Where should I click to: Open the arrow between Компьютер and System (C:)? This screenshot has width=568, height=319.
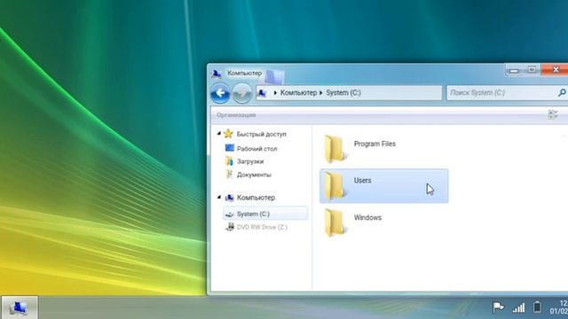click(x=321, y=93)
